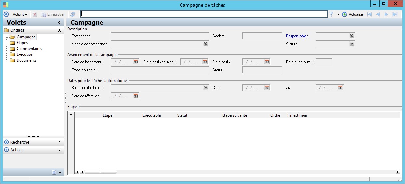The width and height of the screenshot is (405, 184).
Task: Click the Enregistrer save button
Action: pyautogui.click(x=53, y=14)
